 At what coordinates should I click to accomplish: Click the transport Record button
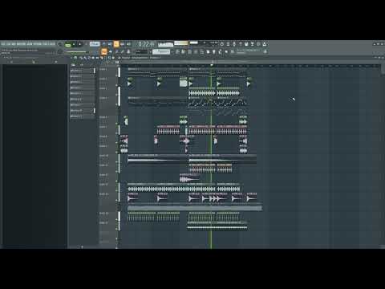tap(86, 44)
